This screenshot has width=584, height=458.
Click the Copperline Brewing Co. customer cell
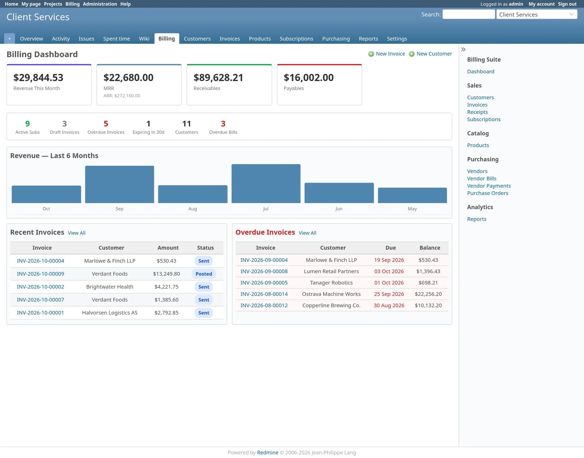(331, 305)
